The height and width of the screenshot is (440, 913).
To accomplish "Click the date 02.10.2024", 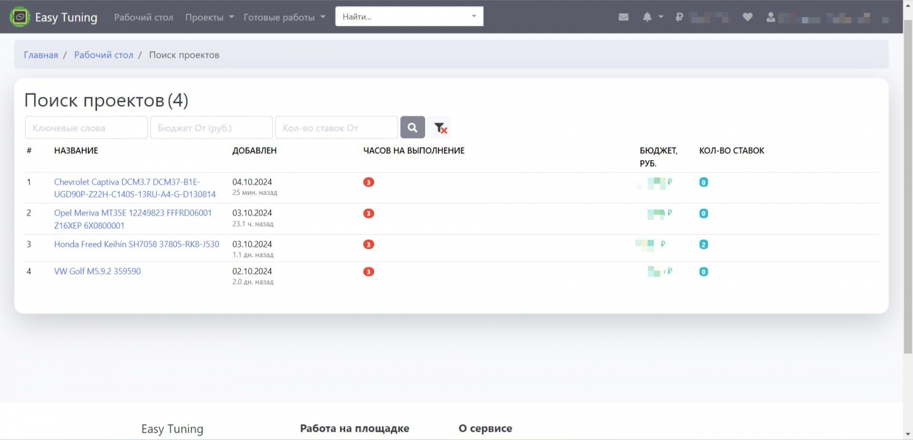I will (252, 271).
